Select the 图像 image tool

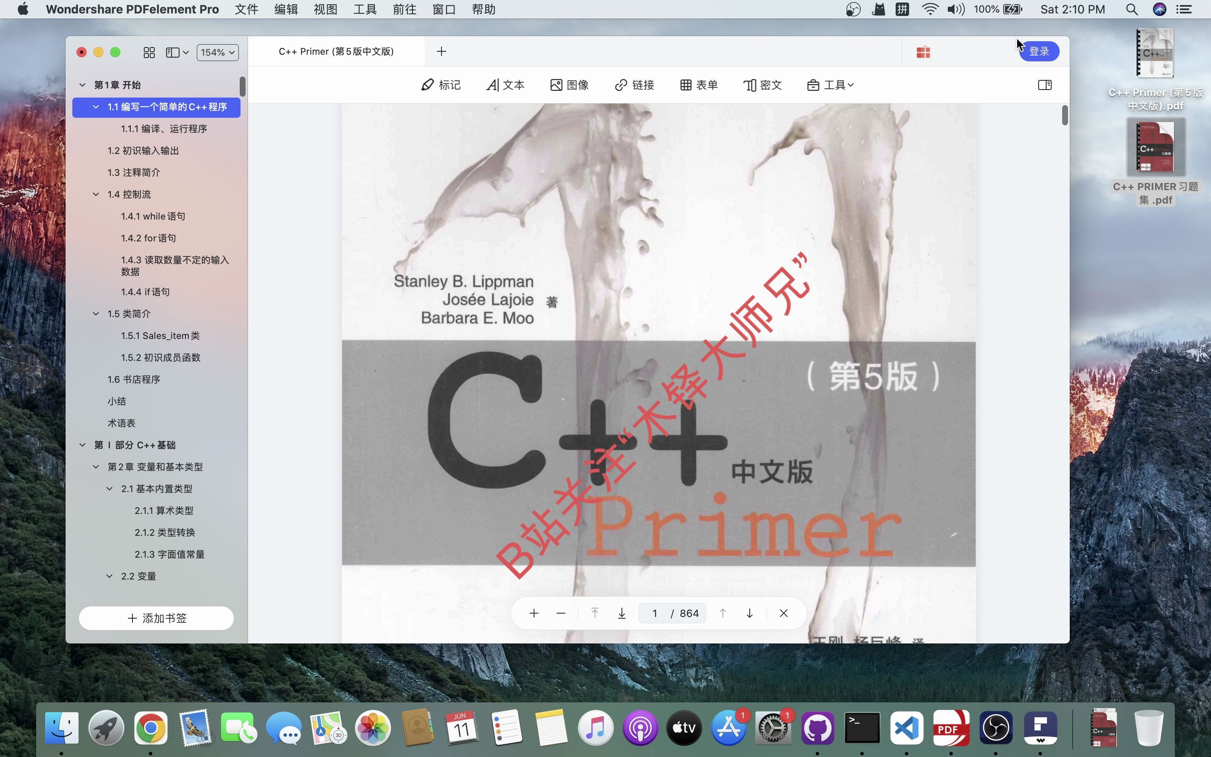(569, 85)
